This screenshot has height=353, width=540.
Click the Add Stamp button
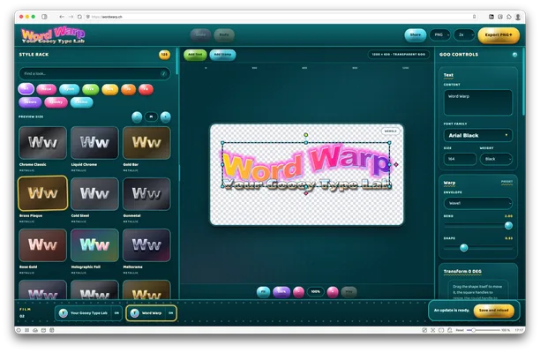222,55
